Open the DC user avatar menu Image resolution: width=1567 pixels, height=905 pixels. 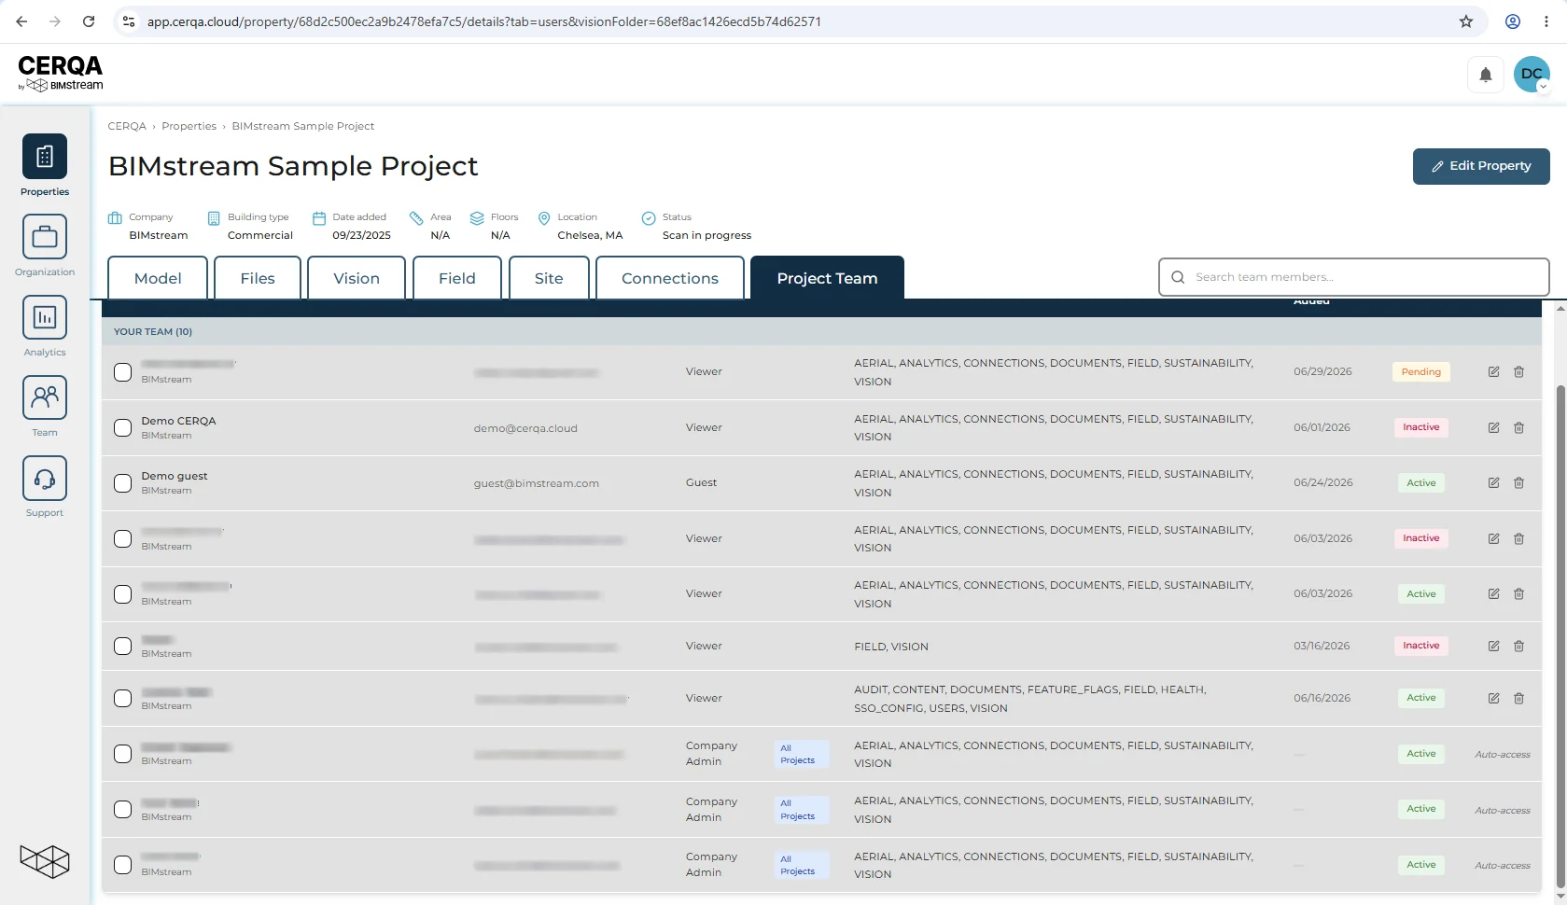[1532, 74]
